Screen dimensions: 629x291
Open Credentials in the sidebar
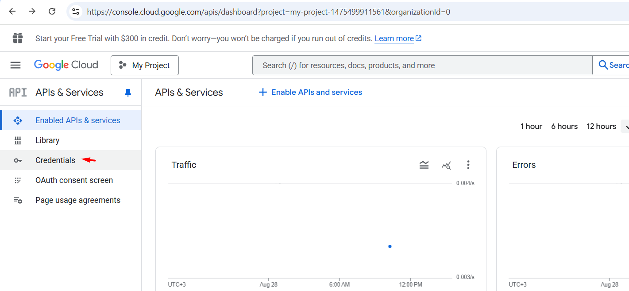tap(55, 160)
